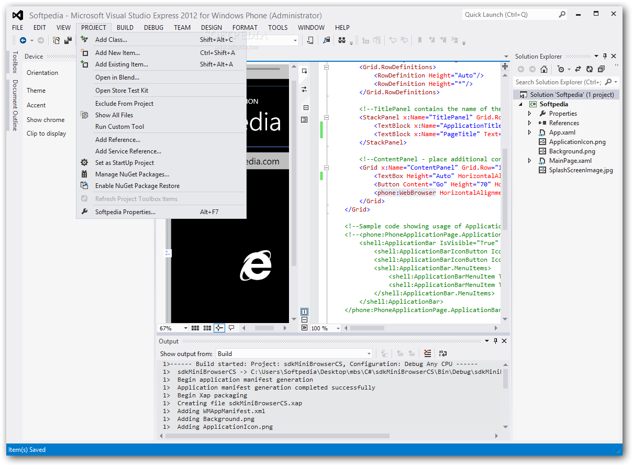Collapse the design pane with chevron icon

tap(305, 328)
